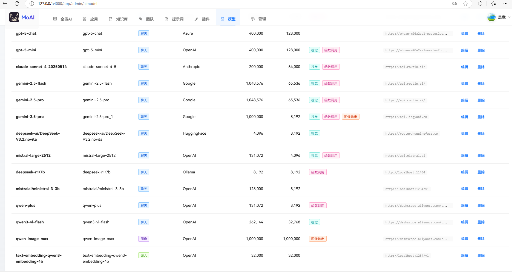Edit the gpt-5-chat model row
Viewport: 512px width, 272px height.
click(464, 34)
